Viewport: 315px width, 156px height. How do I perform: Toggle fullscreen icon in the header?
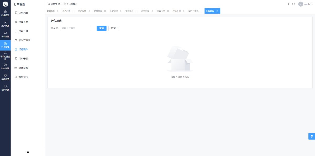(x=294, y=4)
